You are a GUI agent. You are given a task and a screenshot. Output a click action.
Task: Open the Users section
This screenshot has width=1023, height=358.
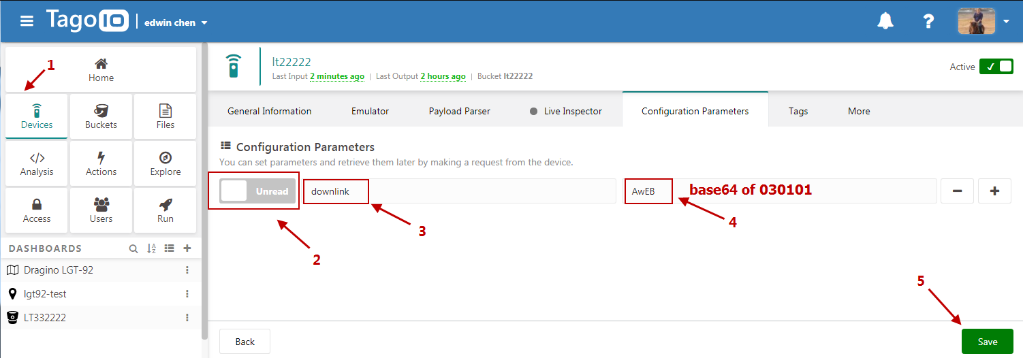(101, 210)
